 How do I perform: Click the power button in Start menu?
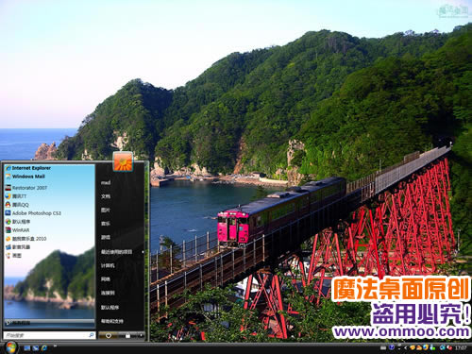click(x=109, y=336)
